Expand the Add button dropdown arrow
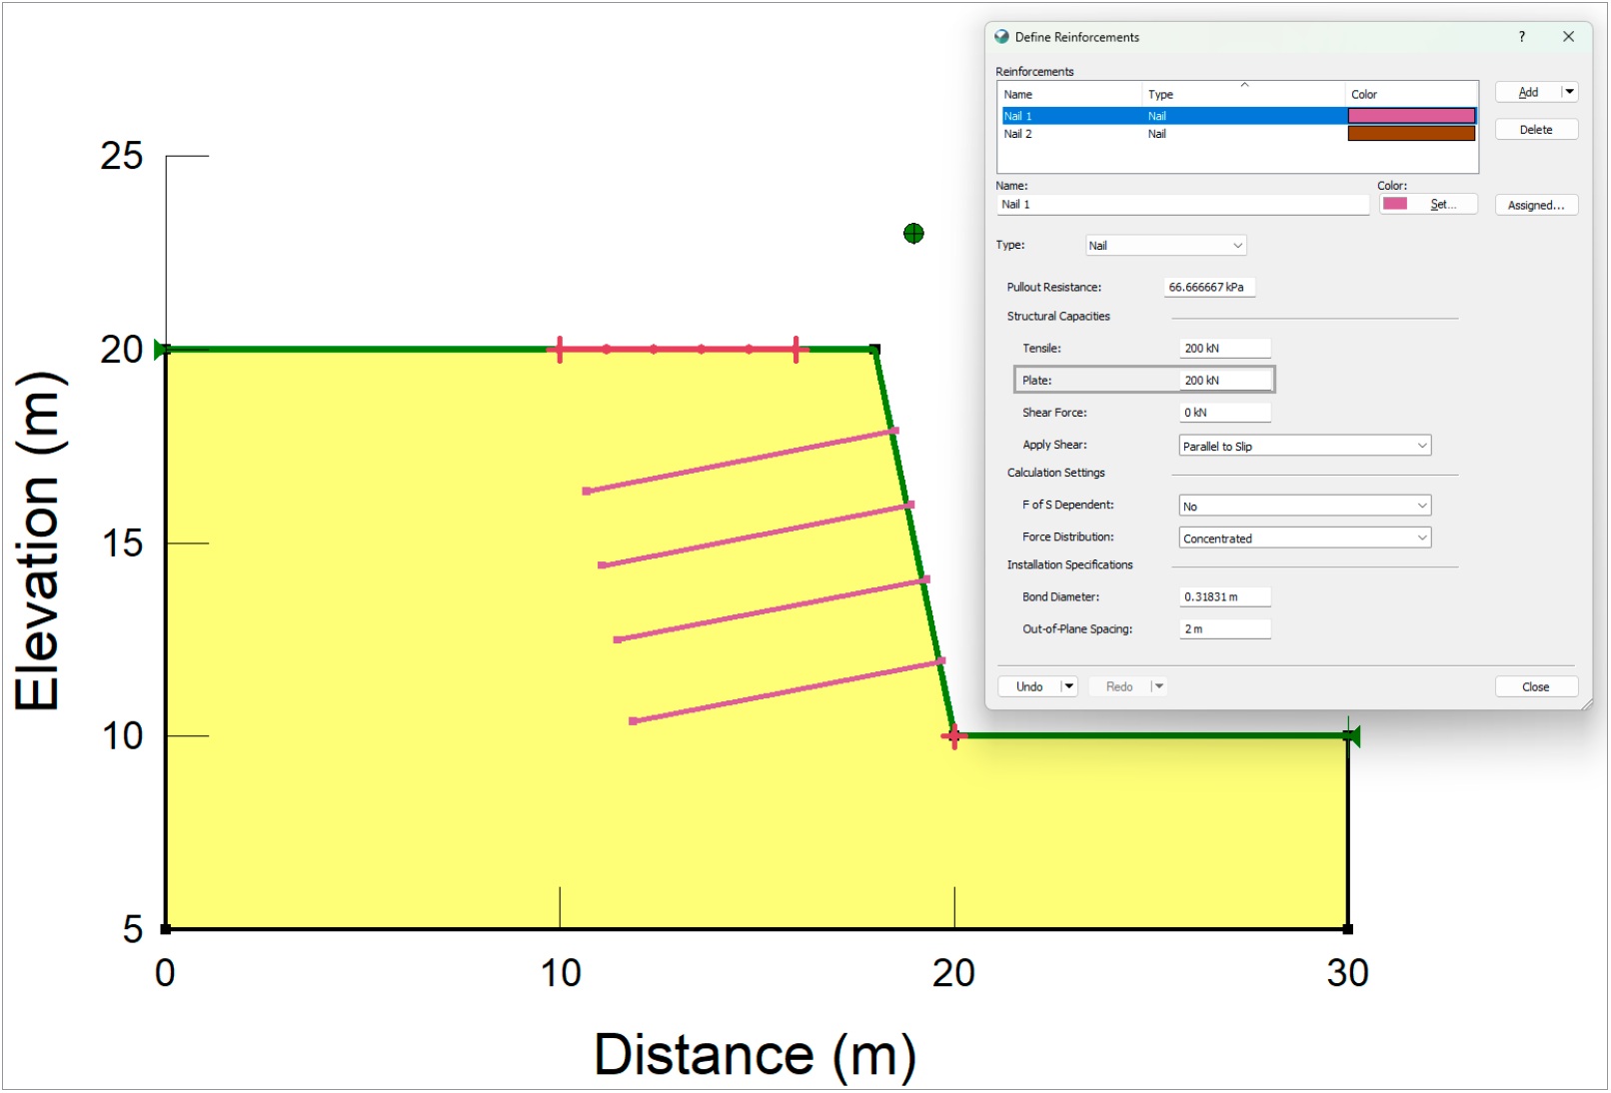This screenshot has width=1611, height=1093. 1569,91
